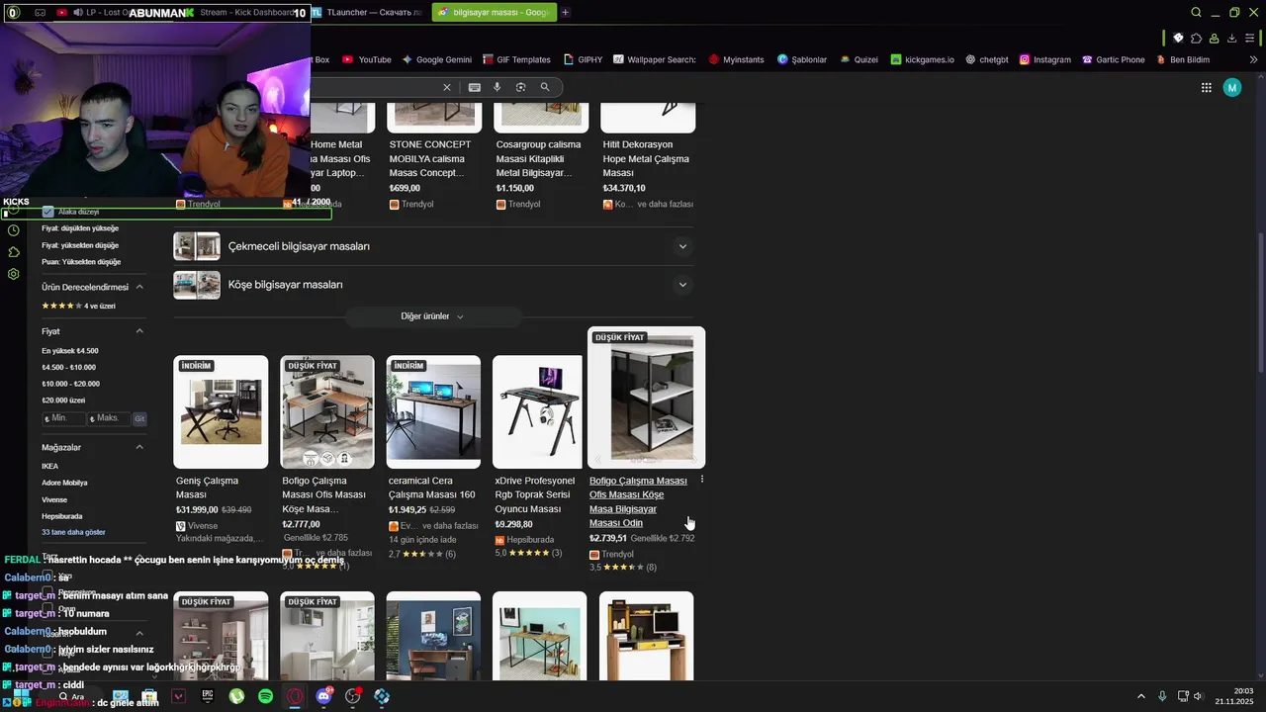Image resolution: width=1266 pixels, height=712 pixels.
Task: Search by image with Google Lens
Action: coord(521,87)
